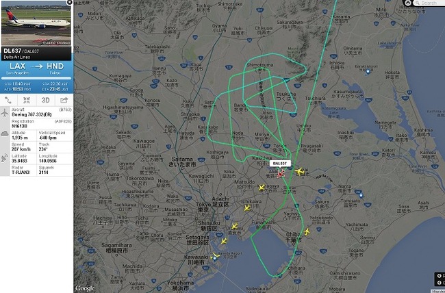This screenshot has width=445, height=293.
Task: Click the flight progress bar under LAX-HND
Action: click(x=36, y=78)
